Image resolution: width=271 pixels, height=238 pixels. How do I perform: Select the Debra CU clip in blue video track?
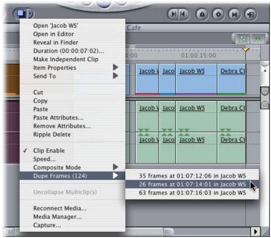(231, 79)
